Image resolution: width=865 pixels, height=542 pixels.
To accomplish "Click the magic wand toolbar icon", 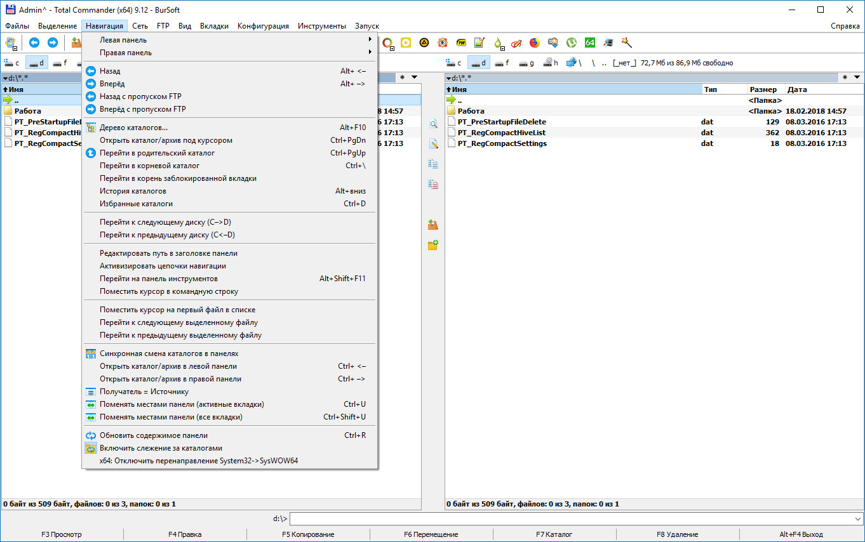I will tap(626, 43).
